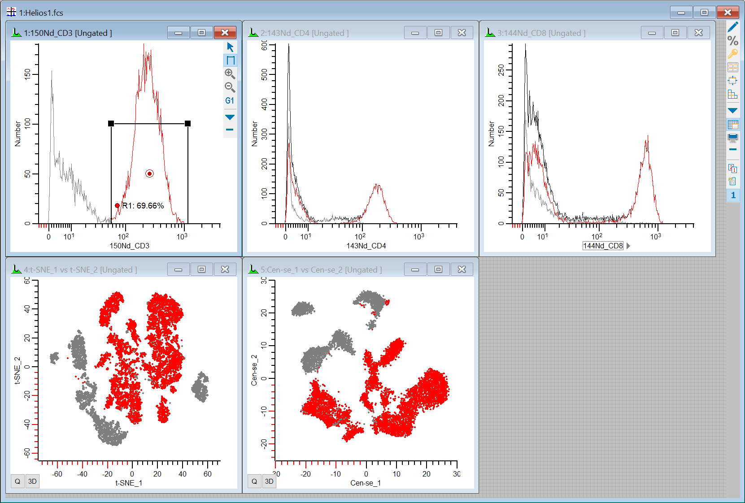This screenshot has height=503, width=745.
Task: Click the printer icon
Action: pyautogui.click(x=732, y=138)
